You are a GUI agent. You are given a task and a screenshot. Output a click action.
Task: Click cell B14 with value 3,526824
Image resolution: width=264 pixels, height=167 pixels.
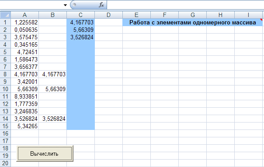pos(53,119)
